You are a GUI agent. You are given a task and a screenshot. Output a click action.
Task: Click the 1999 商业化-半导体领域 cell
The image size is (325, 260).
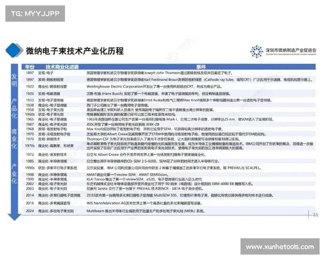tap(52, 179)
